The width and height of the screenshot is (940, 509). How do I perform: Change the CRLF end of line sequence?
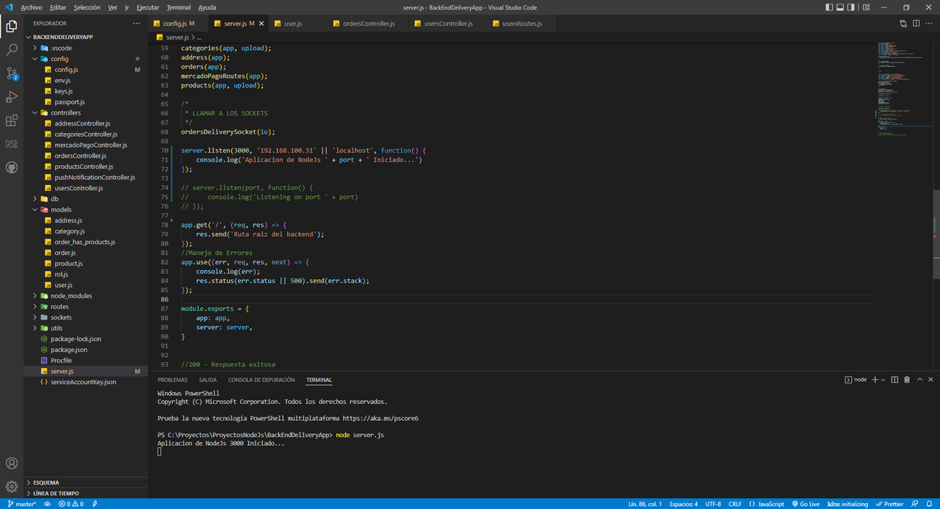coord(735,504)
